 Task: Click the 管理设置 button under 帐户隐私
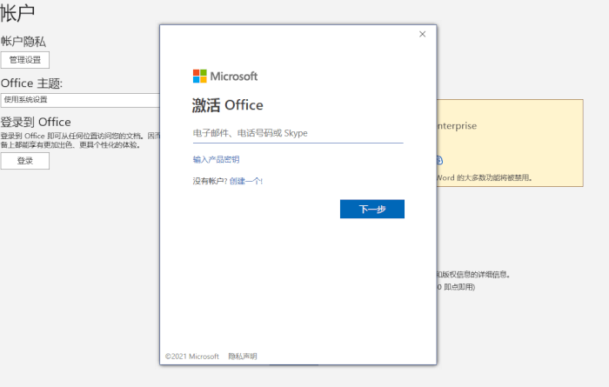(25, 60)
